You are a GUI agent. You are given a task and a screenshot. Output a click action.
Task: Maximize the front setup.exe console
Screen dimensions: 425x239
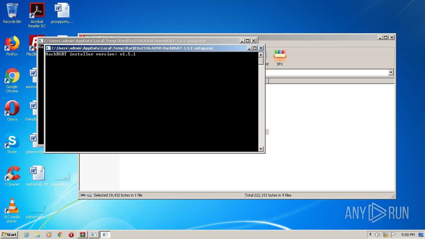pos(255,48)
